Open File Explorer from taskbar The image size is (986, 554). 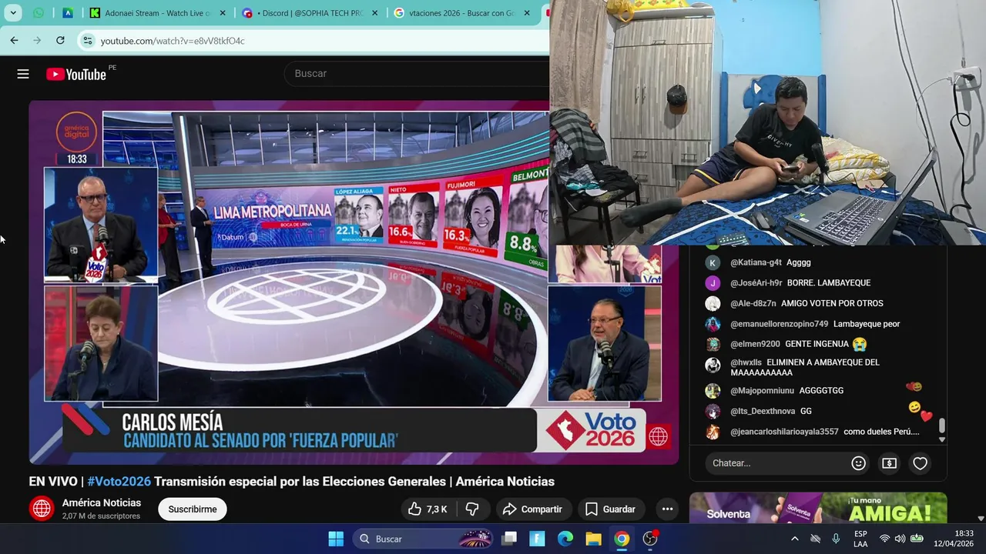click(593, 539)
